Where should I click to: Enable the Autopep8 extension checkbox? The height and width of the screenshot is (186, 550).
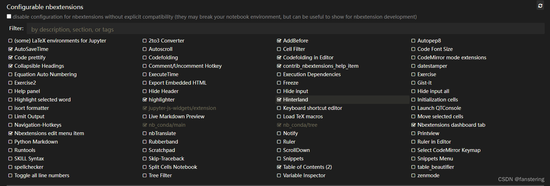click(414, 41)
